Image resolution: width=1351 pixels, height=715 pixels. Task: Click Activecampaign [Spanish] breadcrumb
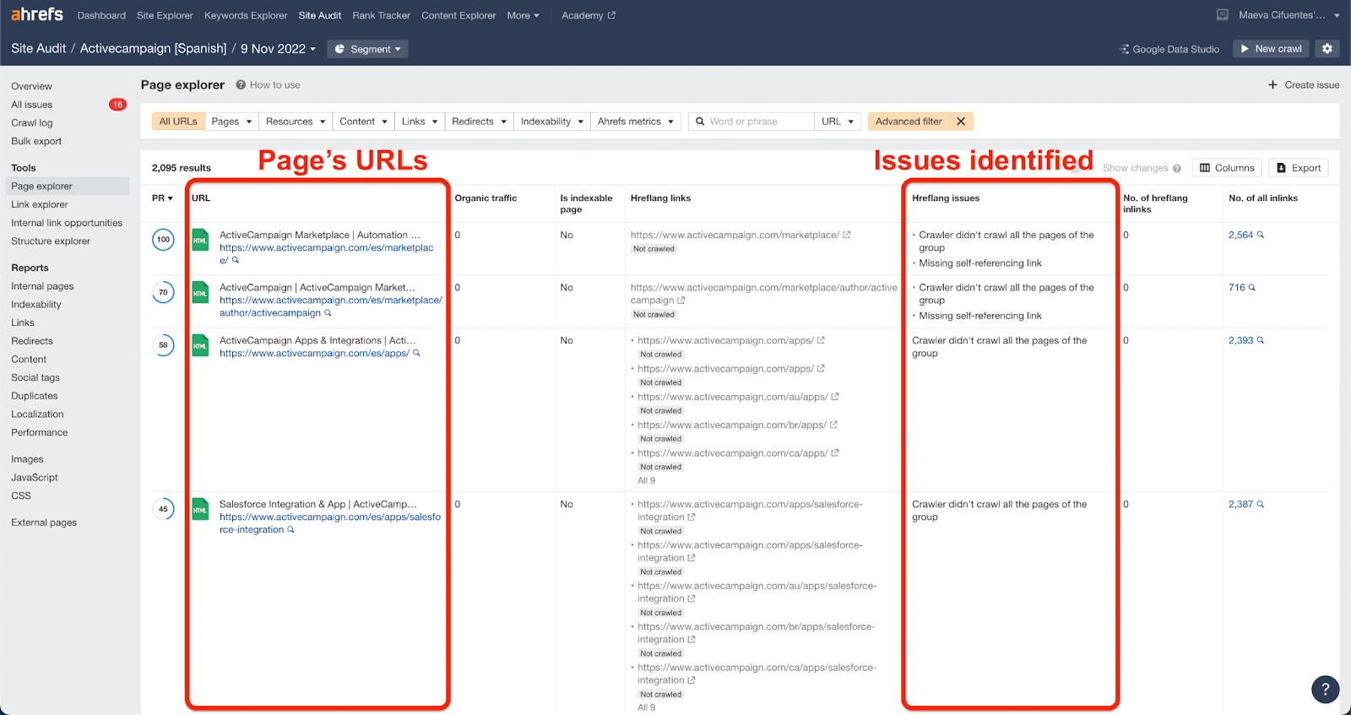click(153, 49)
